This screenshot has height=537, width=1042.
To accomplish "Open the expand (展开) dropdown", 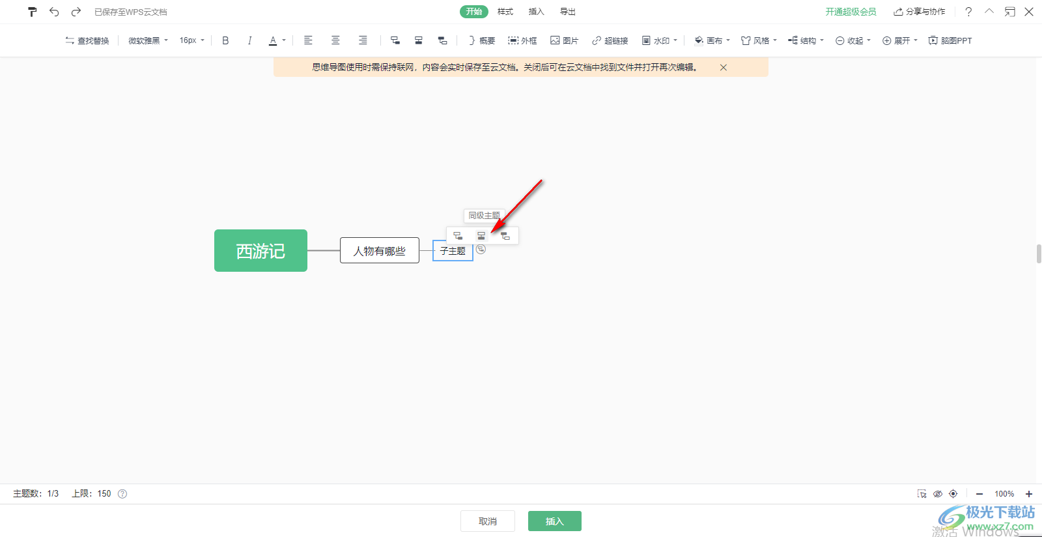I will tap(899, 40).
